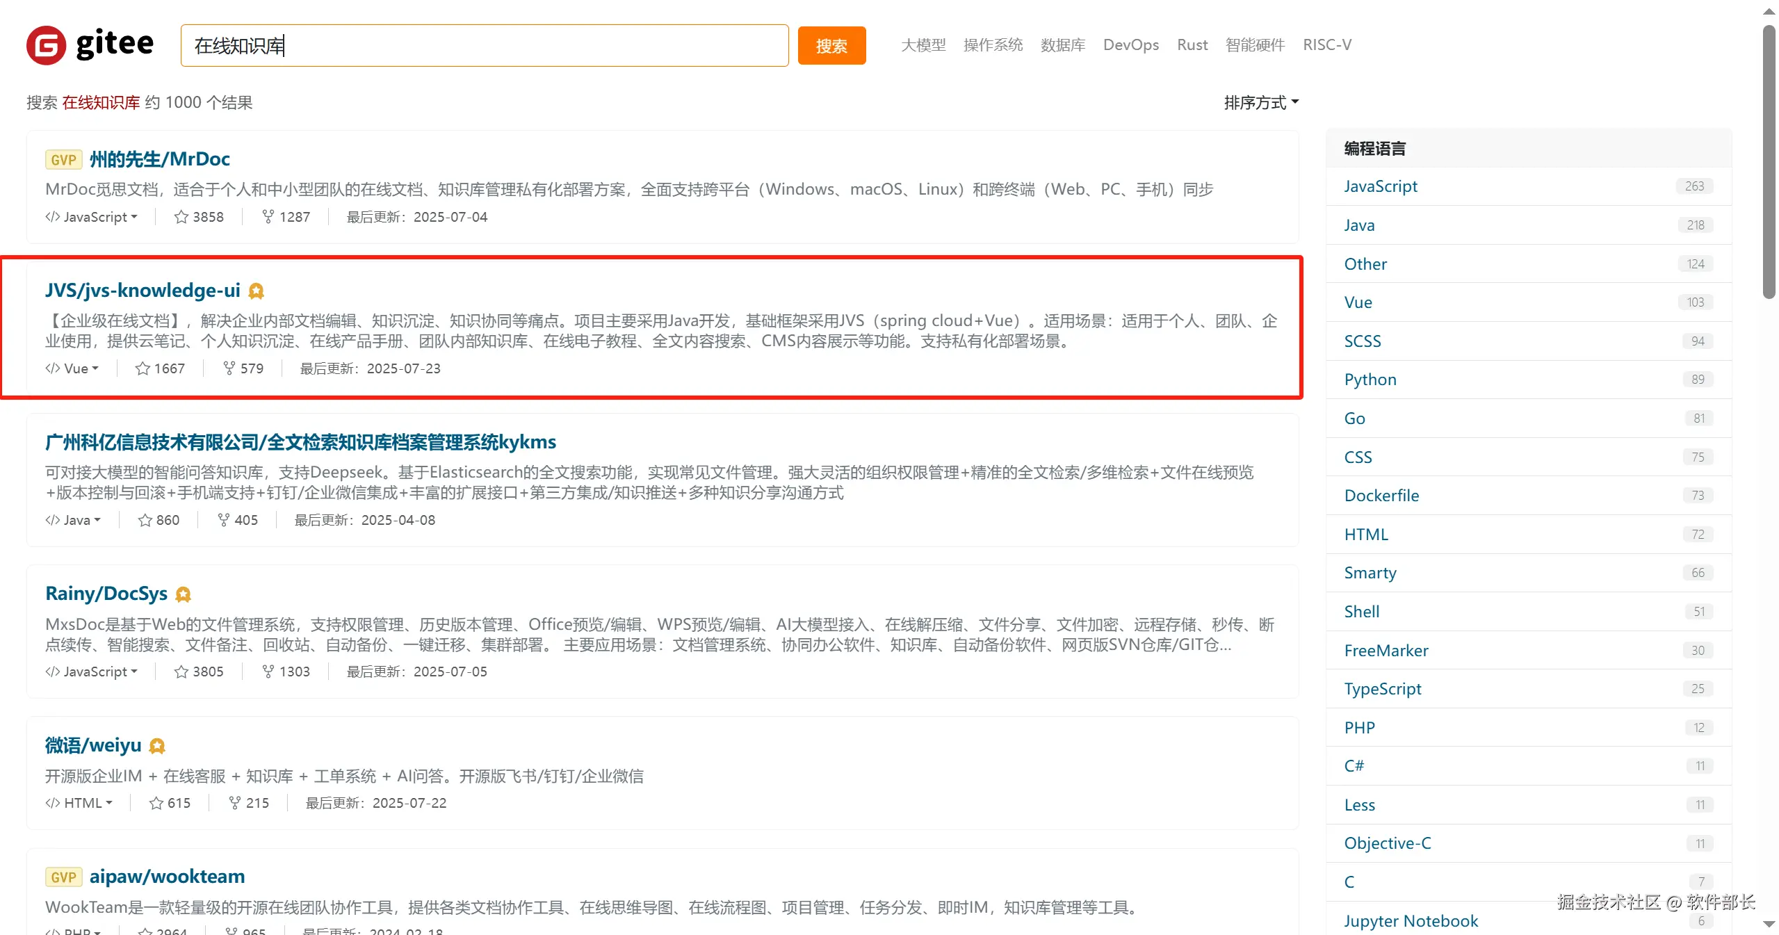The height and width of the screenshot is (935, 1779).
Task: Click the GVP badge beside aipaw/wookteam
Action: pos(63,877)
